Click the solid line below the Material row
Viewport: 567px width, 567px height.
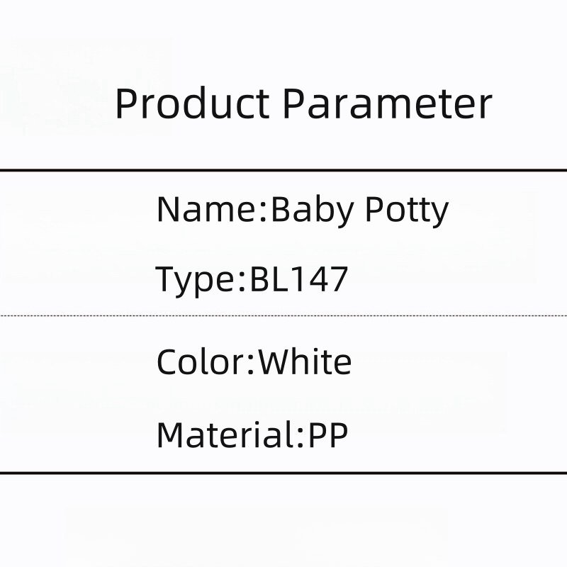[283, 472]
